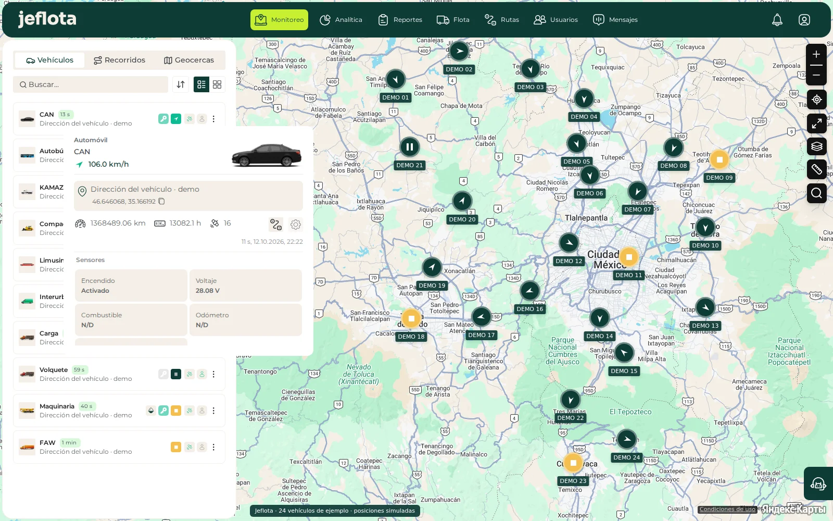
Task: Open the settings gear in the vehicle popup
Action: point(296,225)
